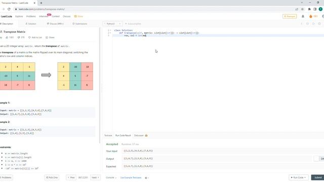Switch to the Run Code Result tab
324x182 pixels.
click(123, 135)
